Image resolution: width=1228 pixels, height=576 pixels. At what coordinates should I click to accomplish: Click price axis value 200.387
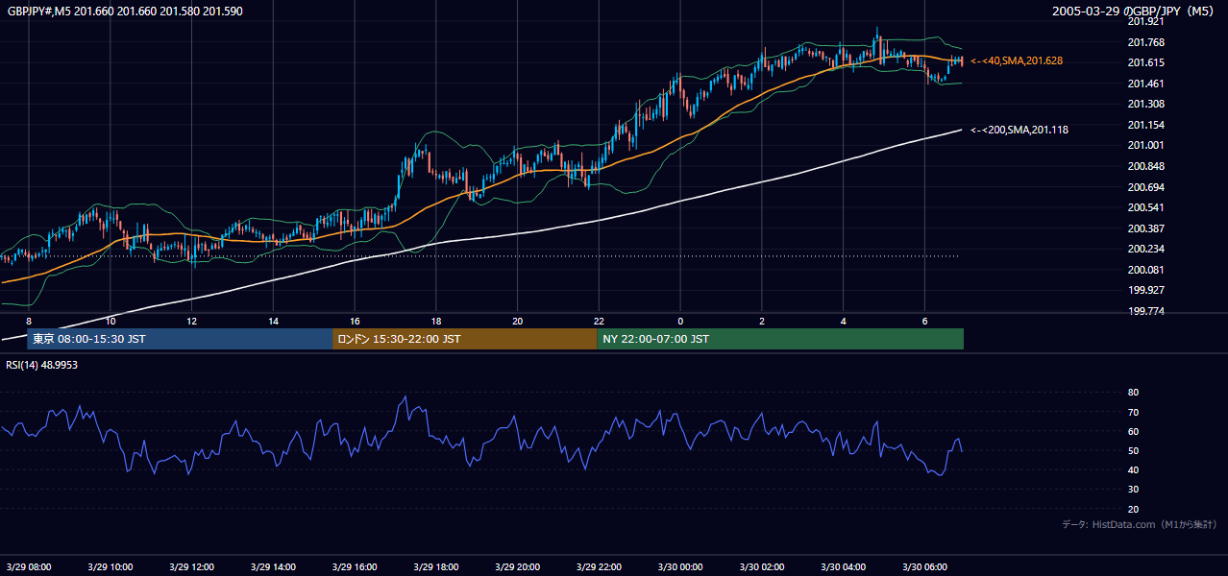pyautogui.click(x=1145, y=228)
